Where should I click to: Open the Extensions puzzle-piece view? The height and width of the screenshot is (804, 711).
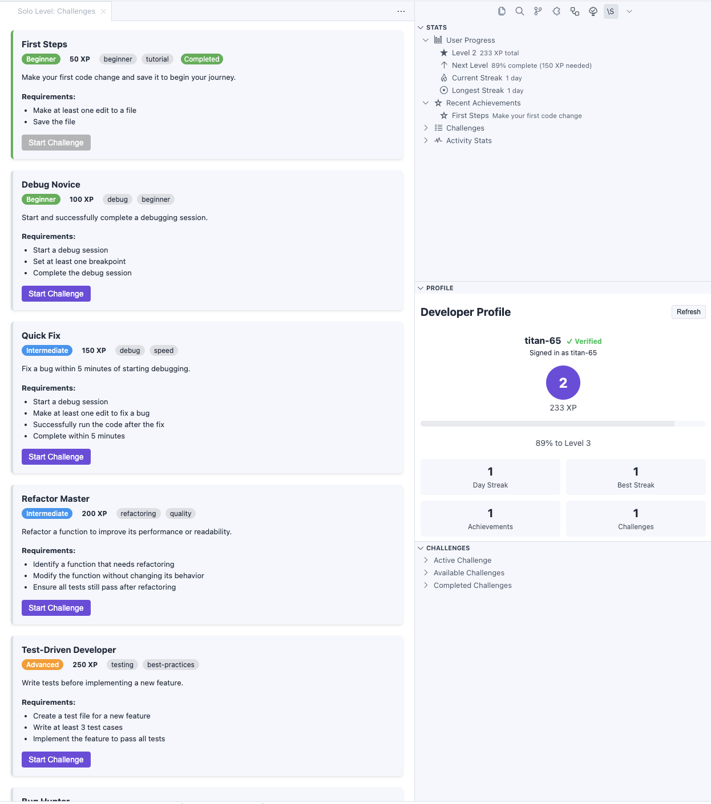pyautogui.click(x=556, y=11)
